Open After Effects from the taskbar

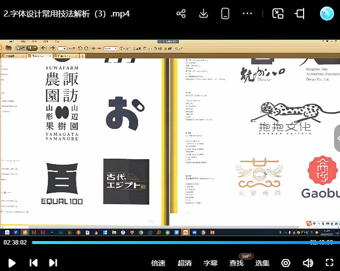pyautogui.click(x=52, y=233)
